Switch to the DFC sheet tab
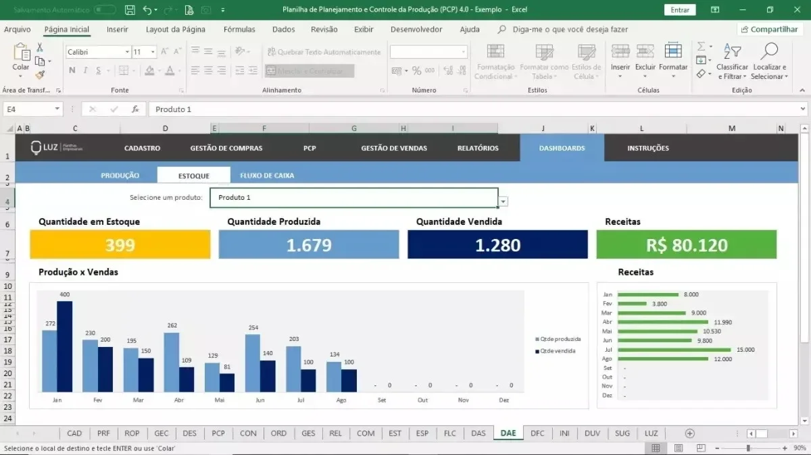The height and width of the screenshot is (455, 811). pyautogui.click(x=537, y=433)
